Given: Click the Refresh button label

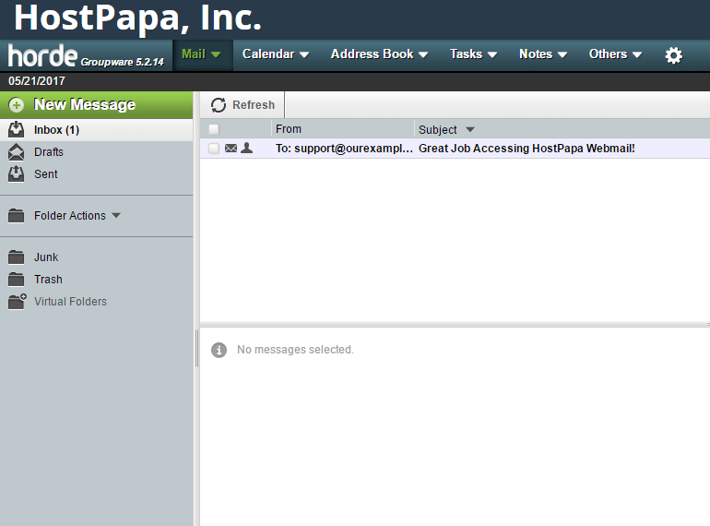Looking at the screenshot, I should point(254,105).
